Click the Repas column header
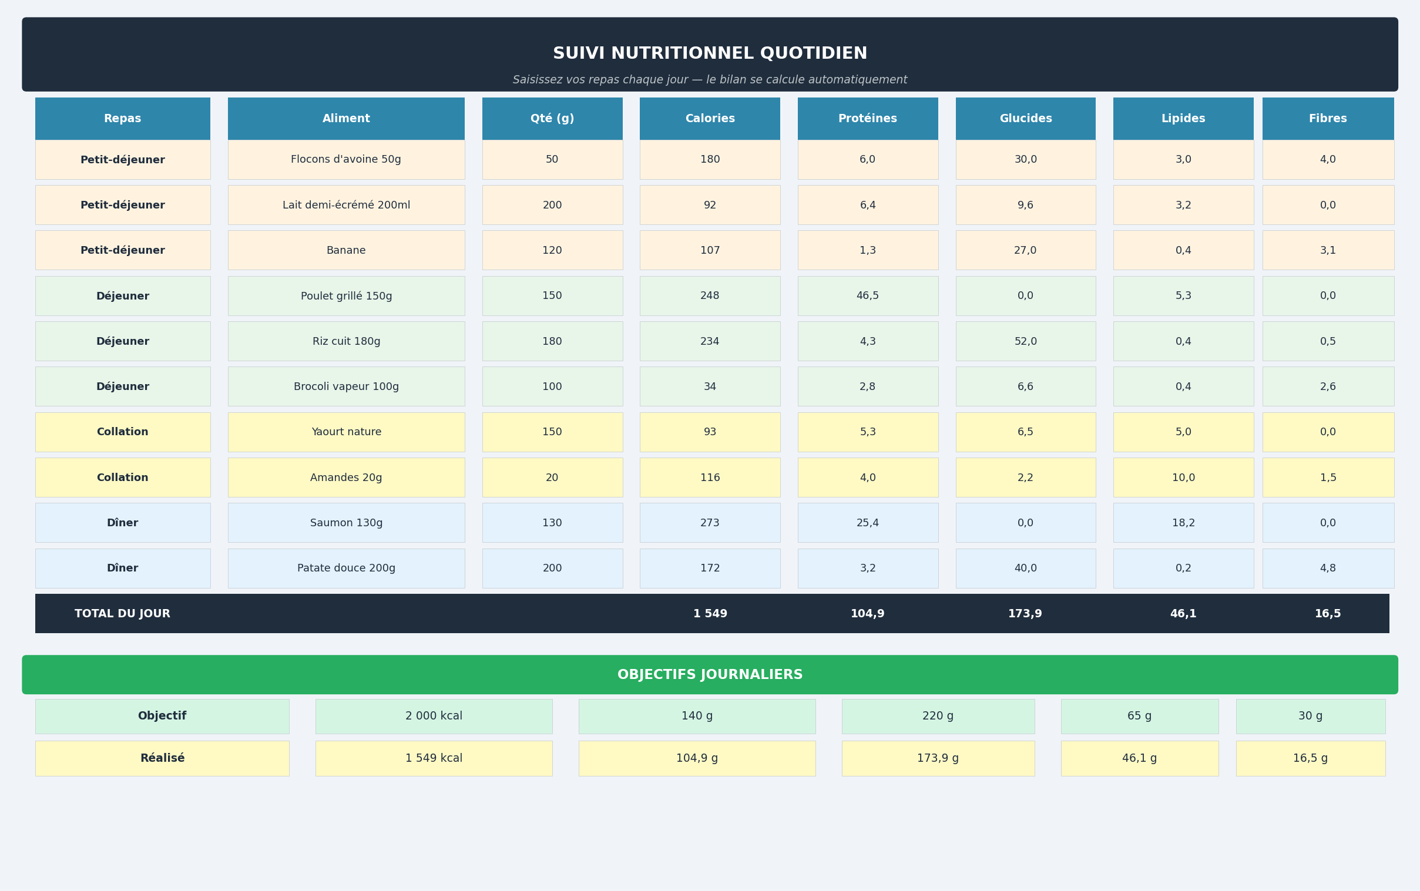The width and height of the screenshot is (1420, 891). 123,119
